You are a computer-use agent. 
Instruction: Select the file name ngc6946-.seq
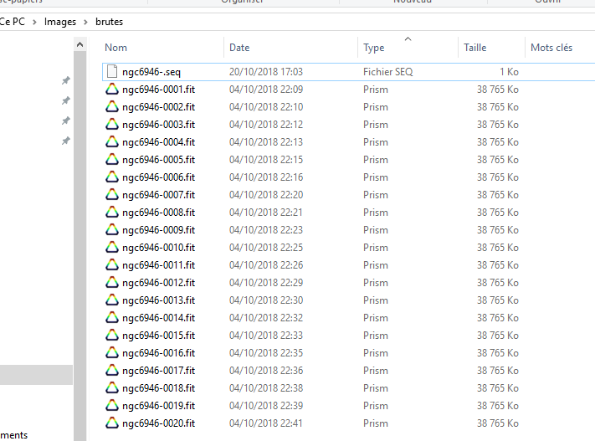(x=151, y=72)
